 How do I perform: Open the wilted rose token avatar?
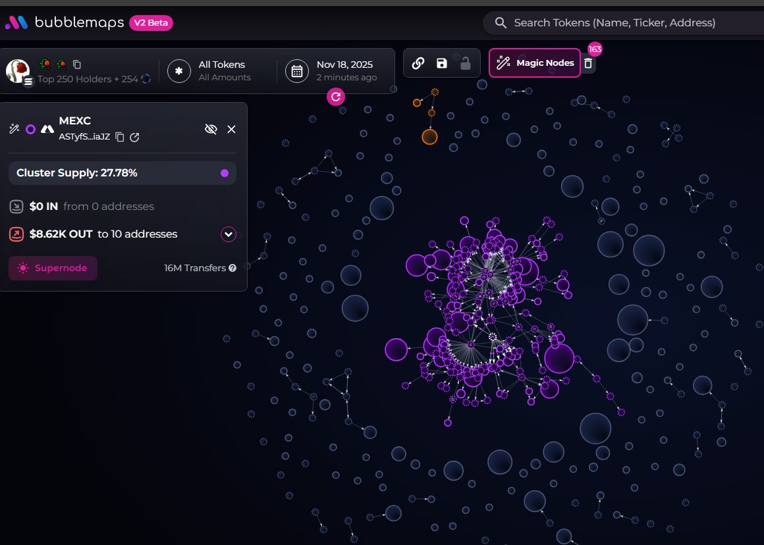click(x=18, y=71)
